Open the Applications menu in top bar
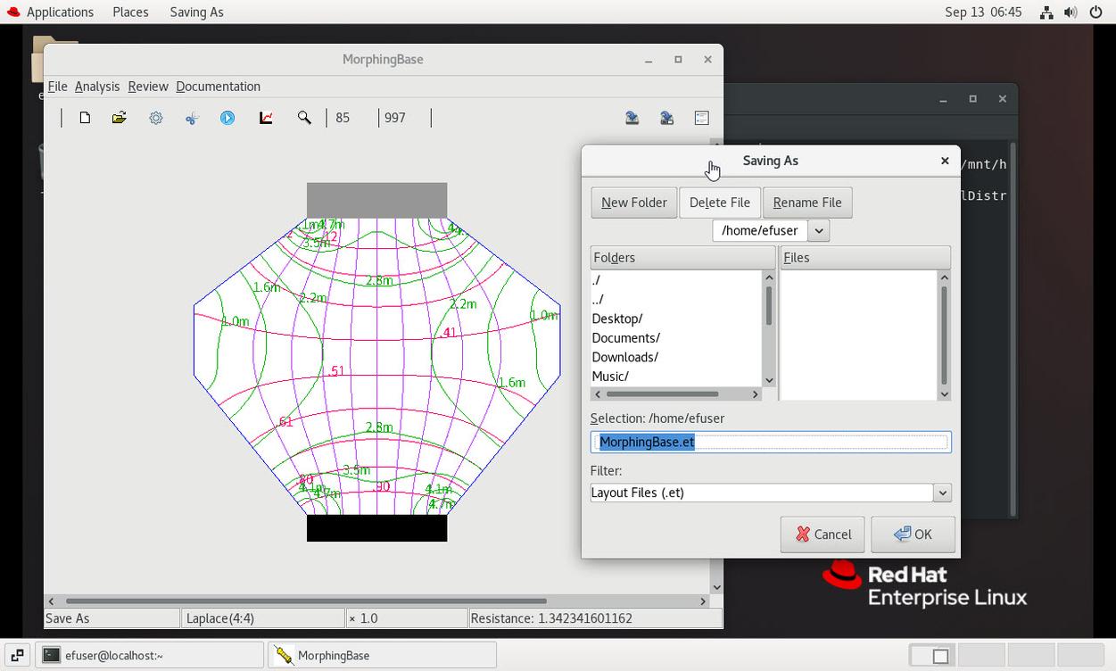This screenshot has width=1116, height=671. [x=60, y=12]
